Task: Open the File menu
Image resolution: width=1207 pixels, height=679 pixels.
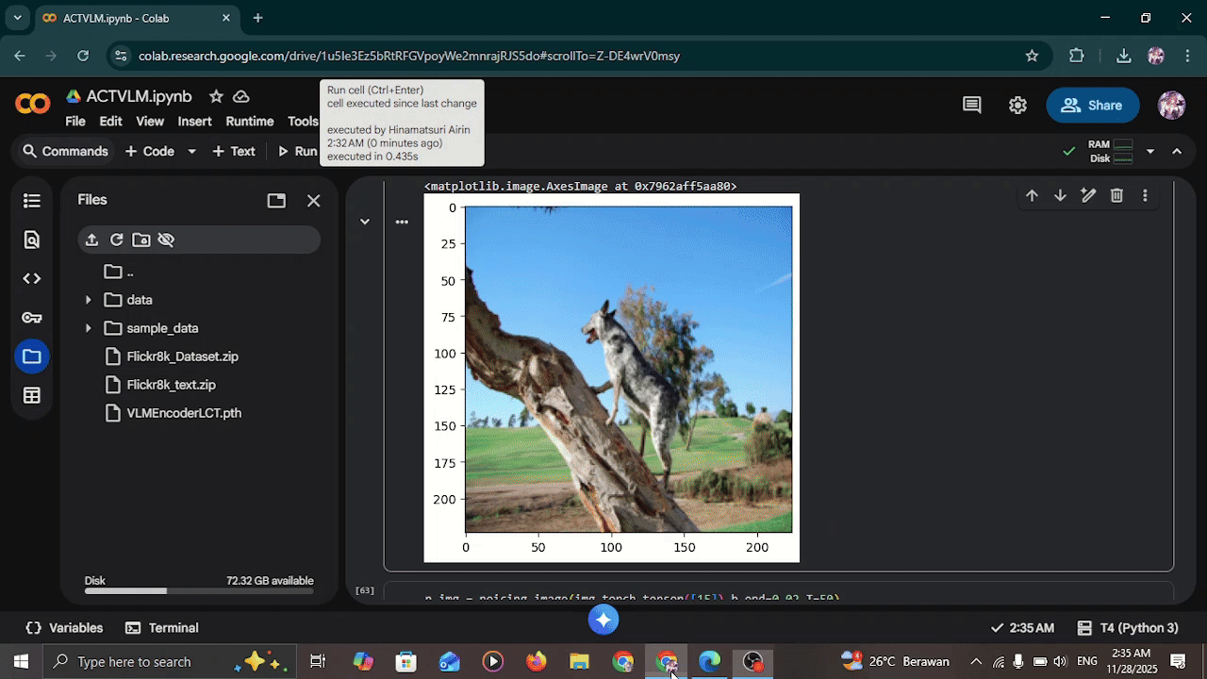Action: pos(75,122)
